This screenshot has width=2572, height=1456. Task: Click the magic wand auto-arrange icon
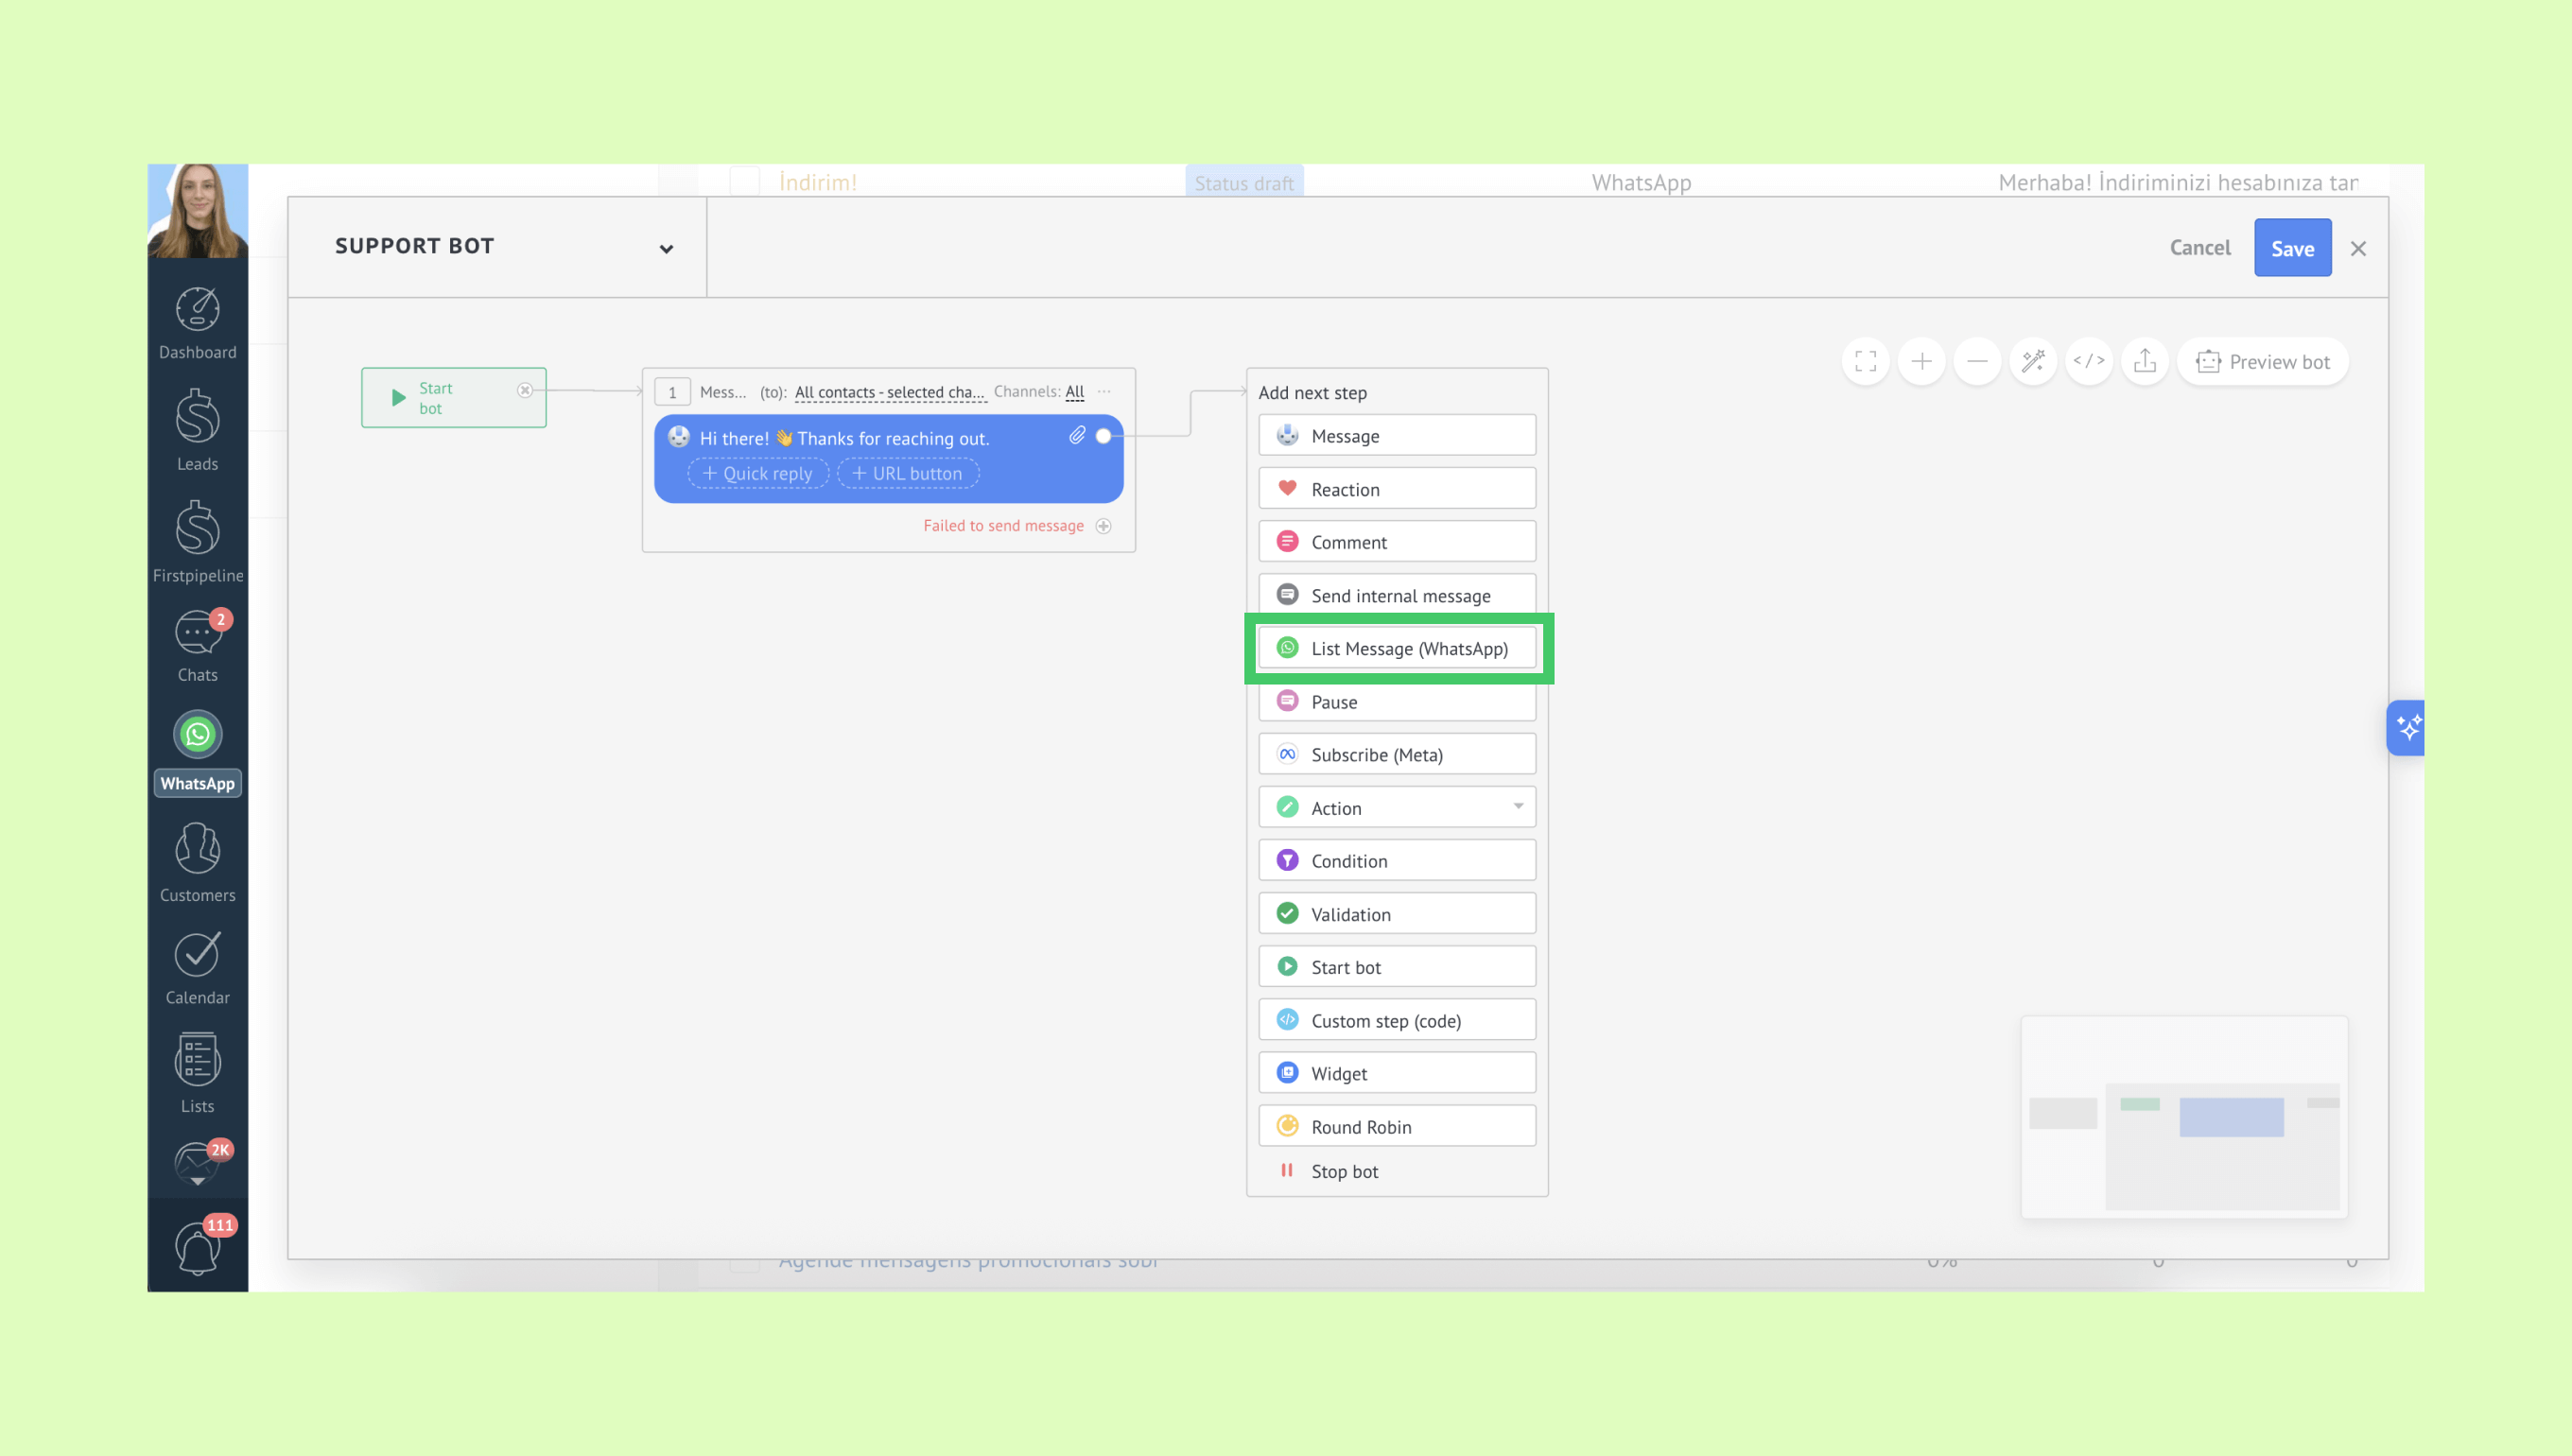pyautogui.click(x=2033, y=361)
